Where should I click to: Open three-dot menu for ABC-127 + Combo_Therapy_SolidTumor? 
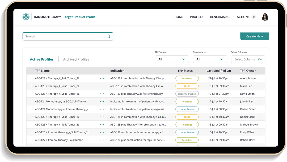[102, 140]
